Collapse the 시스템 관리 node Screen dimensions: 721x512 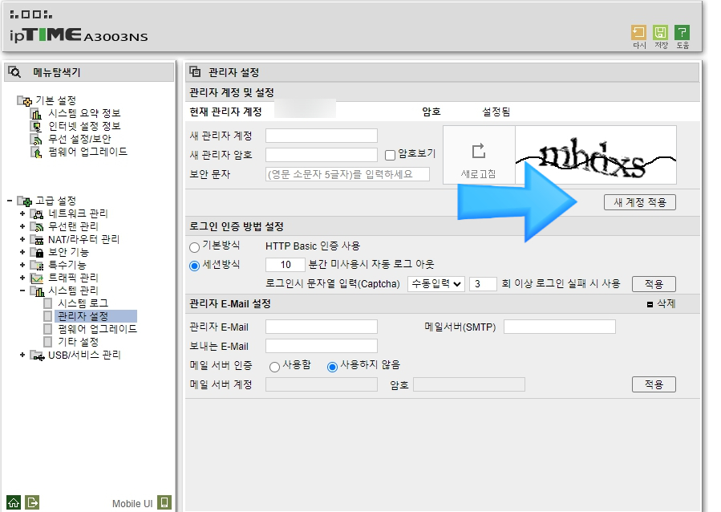pyautogui.click(x=22, y=291)
